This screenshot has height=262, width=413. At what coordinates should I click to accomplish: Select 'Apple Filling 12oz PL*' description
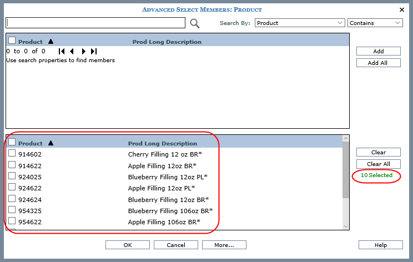point(162,188)
